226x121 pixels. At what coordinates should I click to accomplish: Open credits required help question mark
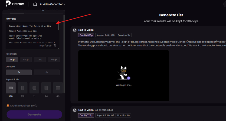point(36,106)
